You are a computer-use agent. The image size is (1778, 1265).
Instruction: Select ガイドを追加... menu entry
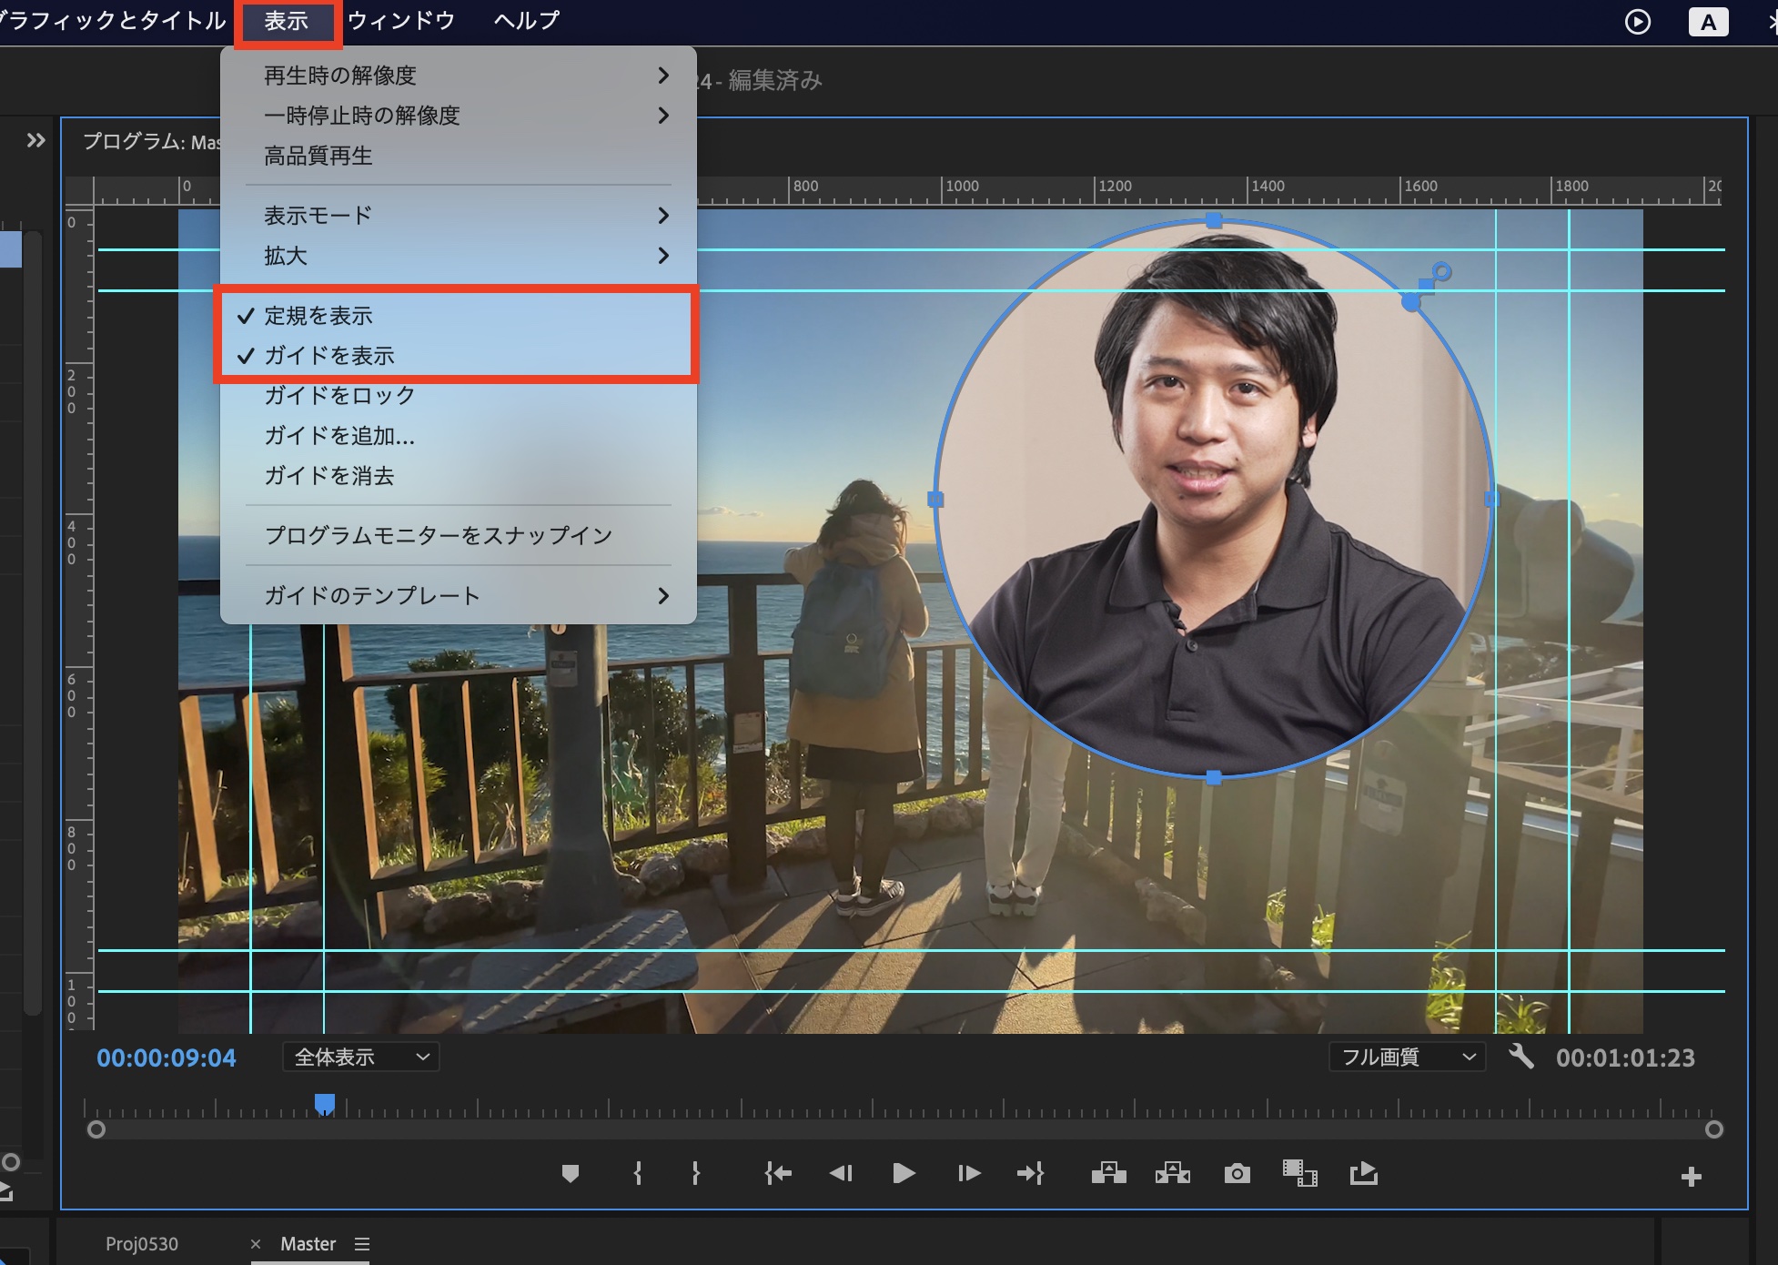(x=339, y=436)
